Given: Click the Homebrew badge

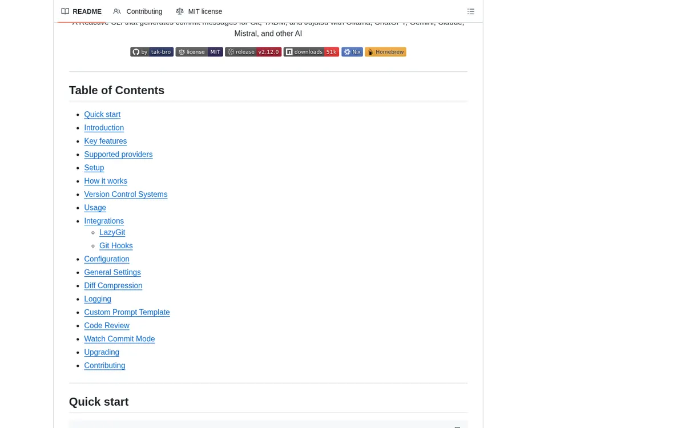Looking at the screenshot, I should point(385,52).
